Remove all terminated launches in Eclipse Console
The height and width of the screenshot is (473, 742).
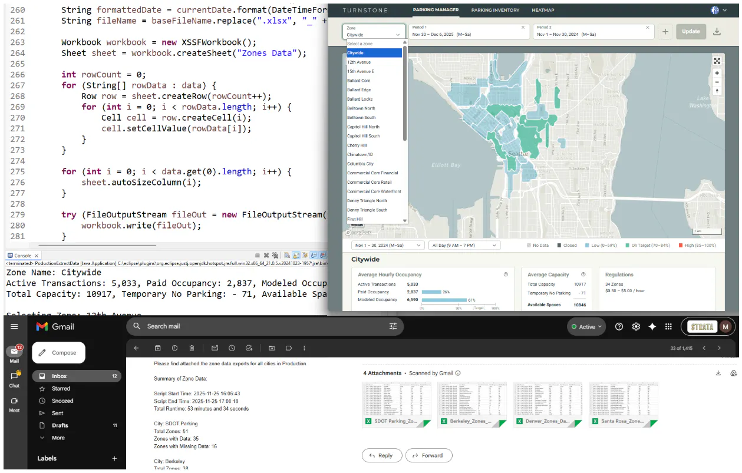pyautogui.click(x=275, y=256)
